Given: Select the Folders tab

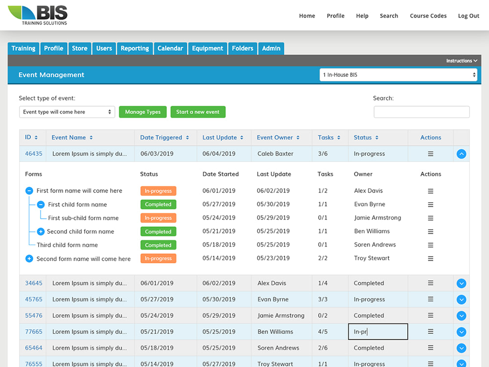Looking at the screenshot, I should [243, 48].
